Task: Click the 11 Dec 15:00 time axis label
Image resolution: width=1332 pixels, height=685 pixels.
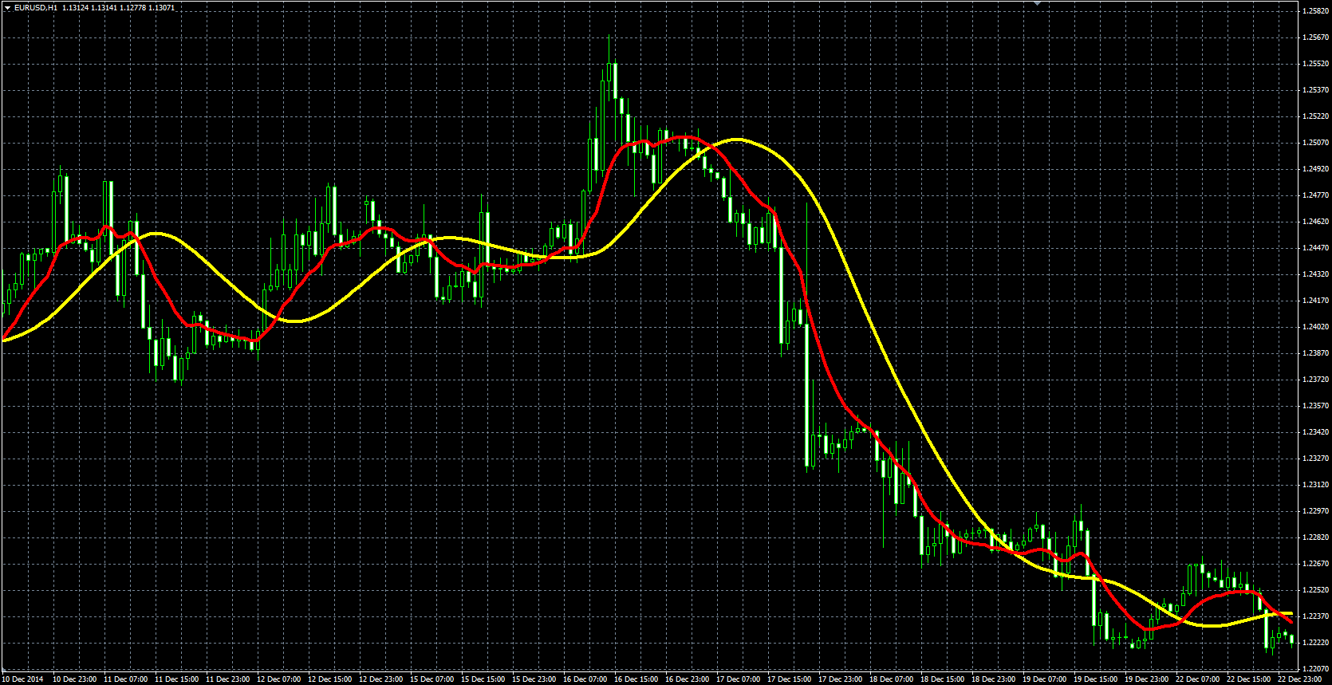Action: (177, 679)
